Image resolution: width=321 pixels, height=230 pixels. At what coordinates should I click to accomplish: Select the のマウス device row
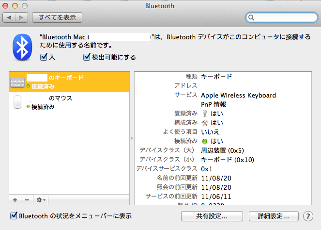(x=69, y=102)
